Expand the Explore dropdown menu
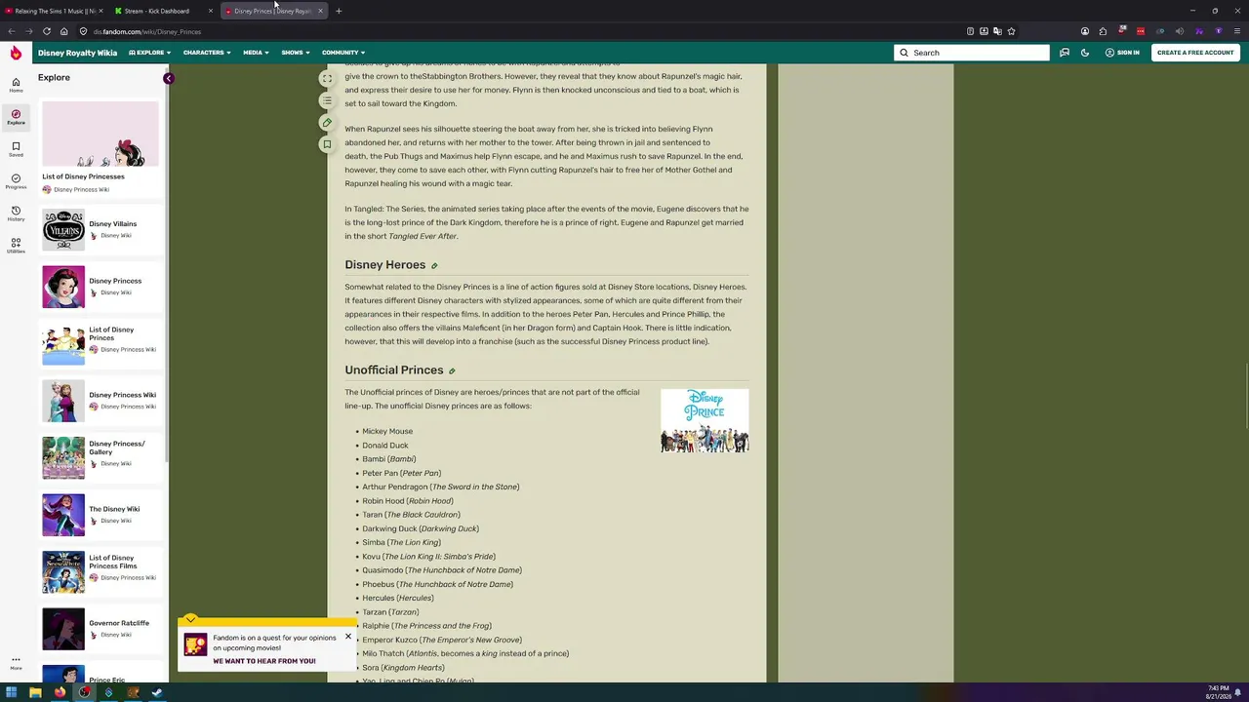The width and height of the screenshot is (1249, 702). (x=149, y=53)
